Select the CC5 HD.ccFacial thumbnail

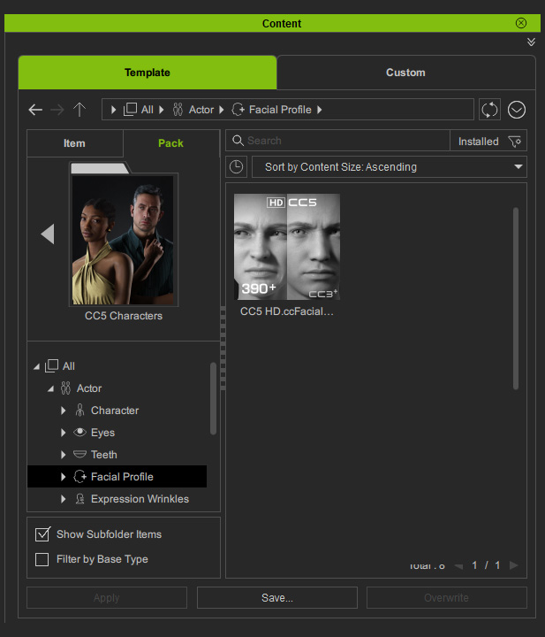(287, 247)
